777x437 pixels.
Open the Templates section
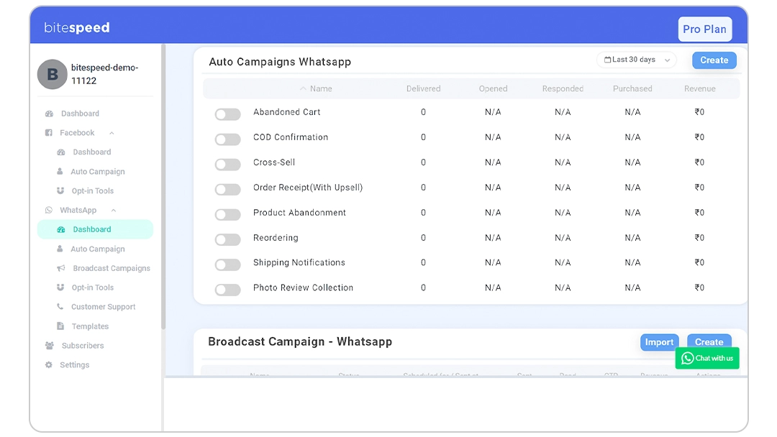(x=90, y=326)
